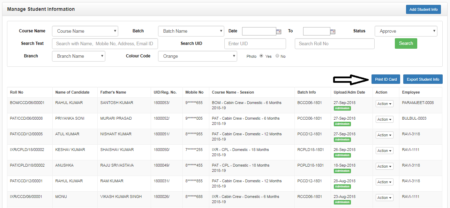Open the Action menu for Monu

click(x=384, y=198)
